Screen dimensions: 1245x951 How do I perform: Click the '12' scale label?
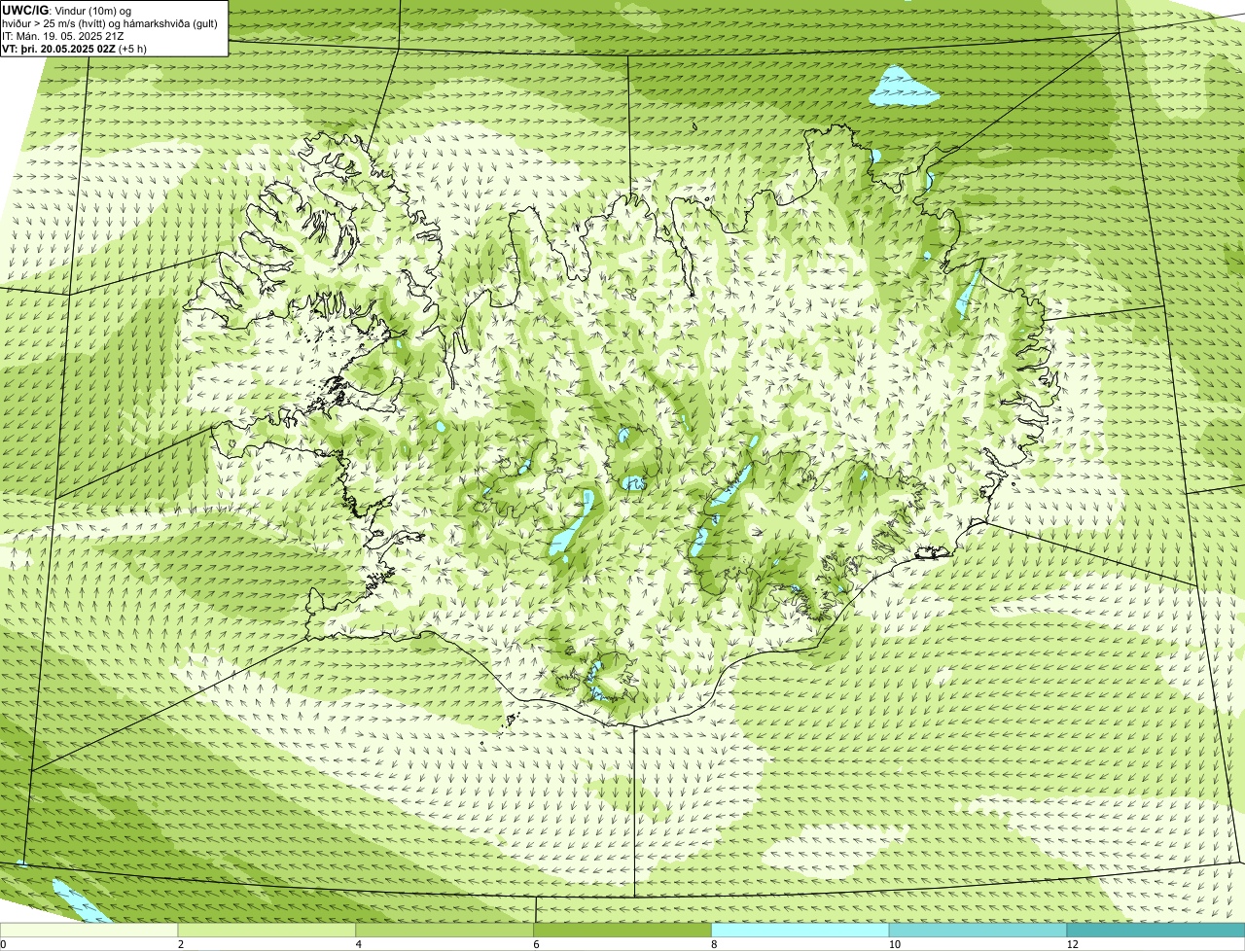[1072, 944]
